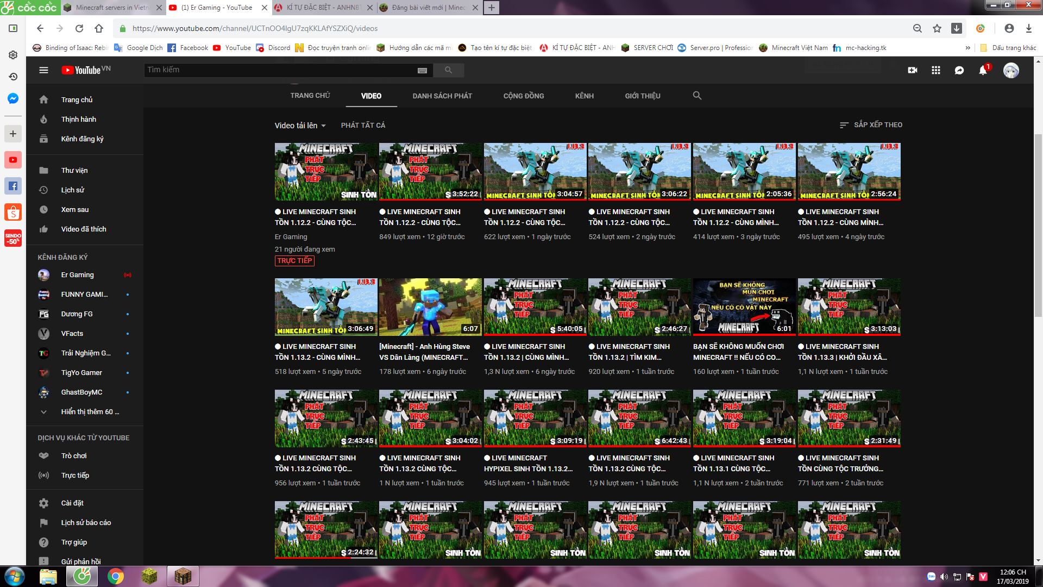Viewport: 1043px width, 587px height.
Task: Open YouTube notifications bell
Action: (982, 71)
